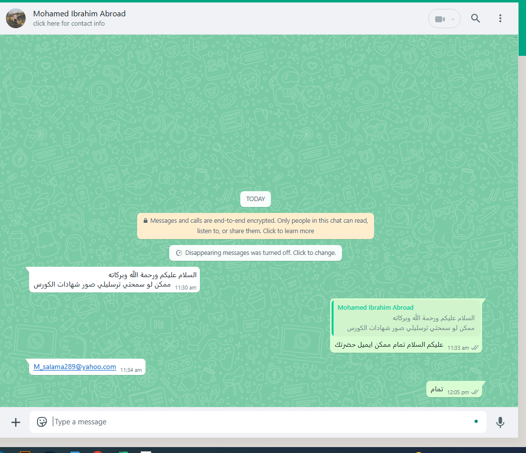Image resolution: width=526 pixels, height=453 pixels.
Task: Select the 'تمام' message bubble
Action: point(454,390)
